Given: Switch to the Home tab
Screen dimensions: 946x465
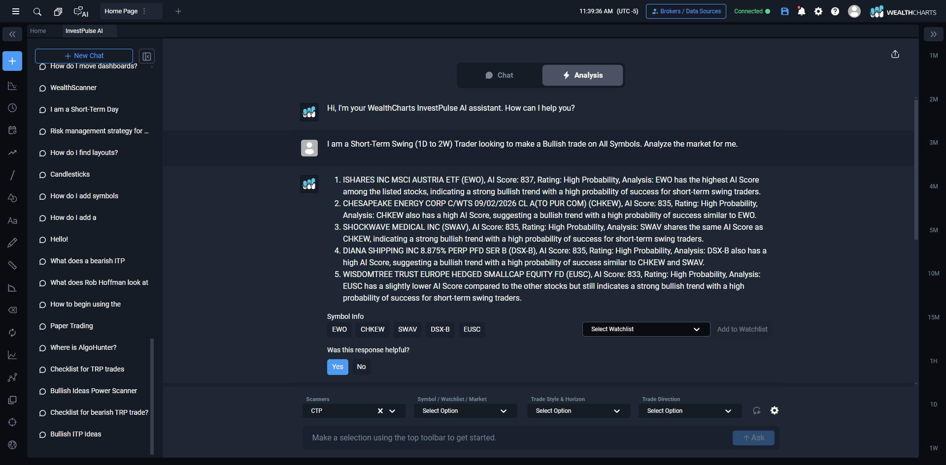Looking at the screenshot, I should (38, 31).
